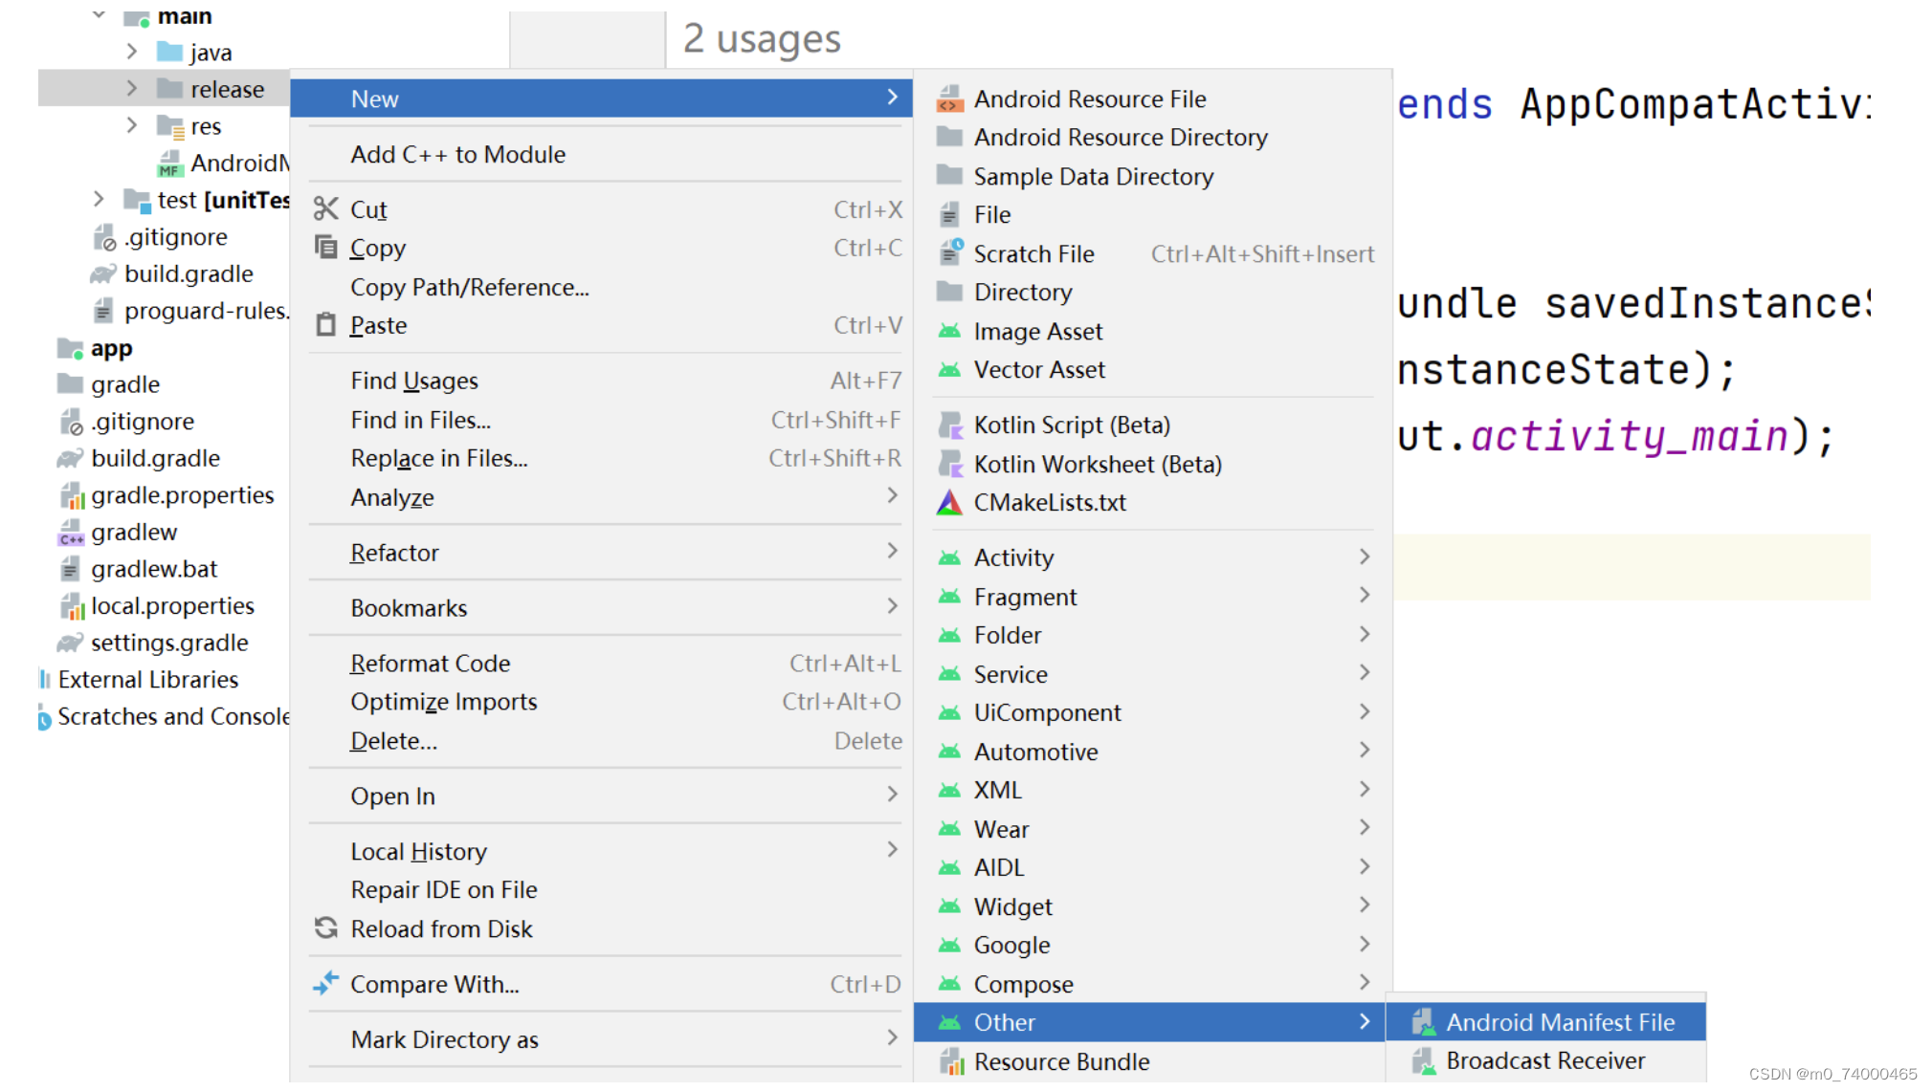Expand the test [unitTest] folder
The width and height of the screenshot is (1932, 1091).
(99, 199)
